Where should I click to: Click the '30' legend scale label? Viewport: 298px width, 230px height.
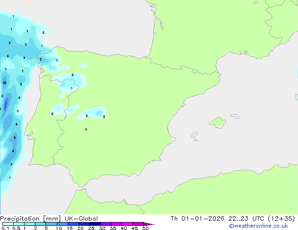[102, 228]
